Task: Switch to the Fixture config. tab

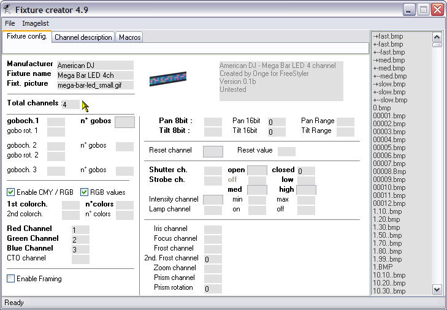Action: point(27,37)
